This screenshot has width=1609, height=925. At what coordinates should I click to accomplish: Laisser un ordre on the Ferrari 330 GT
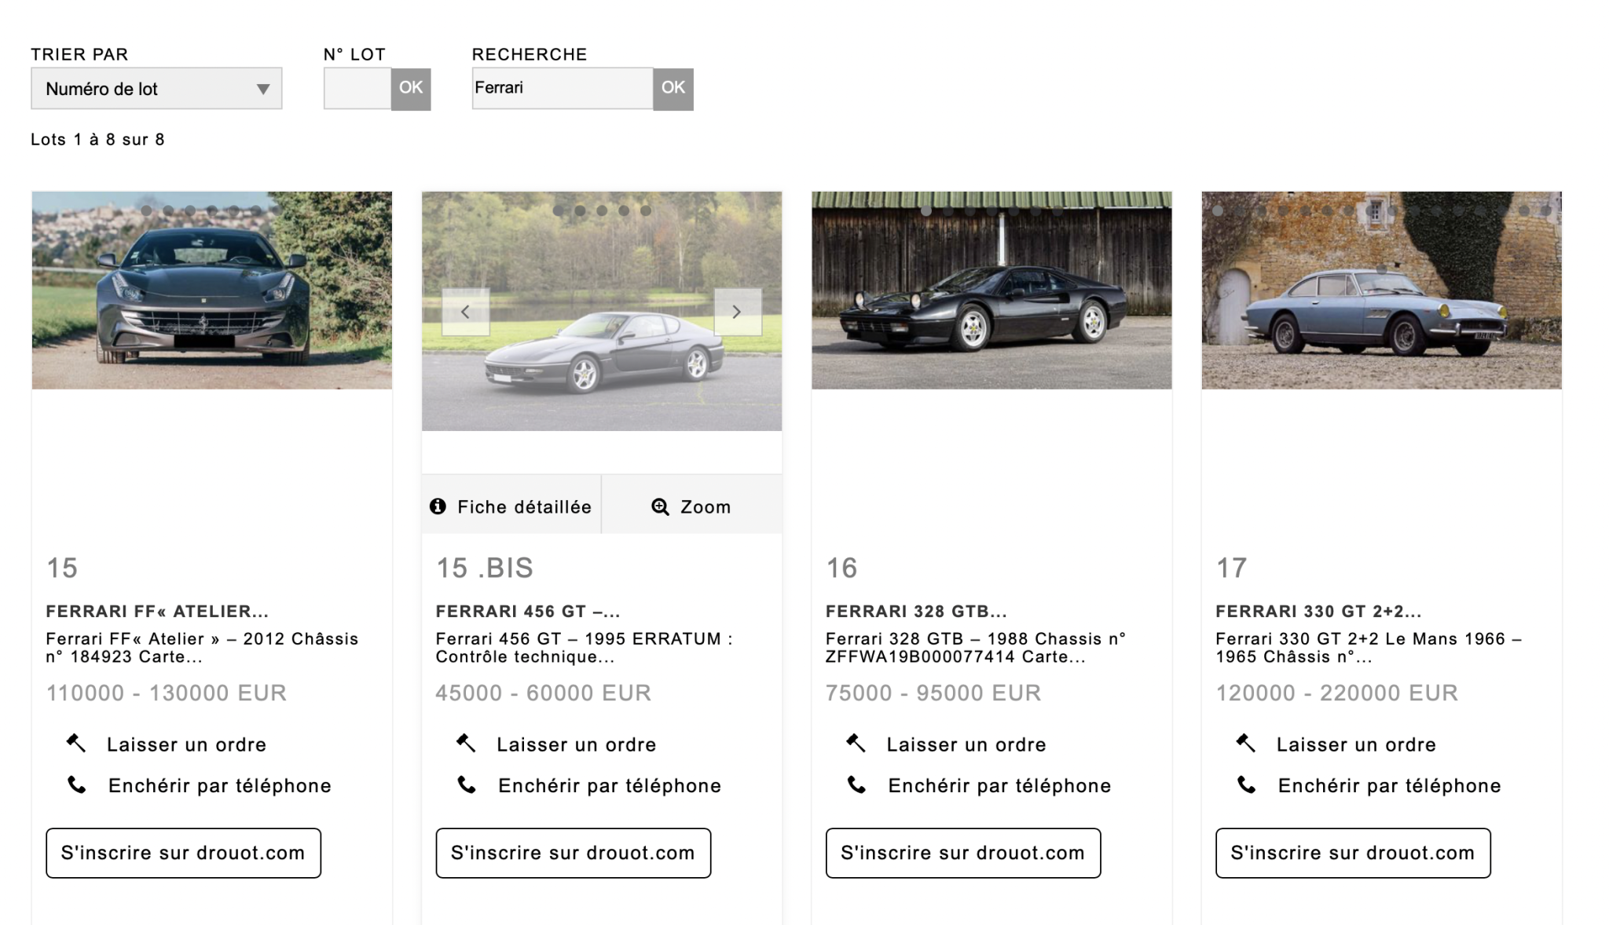tap(1356, 744)
